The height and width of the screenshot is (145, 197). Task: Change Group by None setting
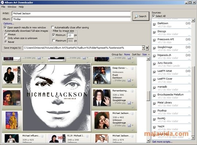(127, 55)
